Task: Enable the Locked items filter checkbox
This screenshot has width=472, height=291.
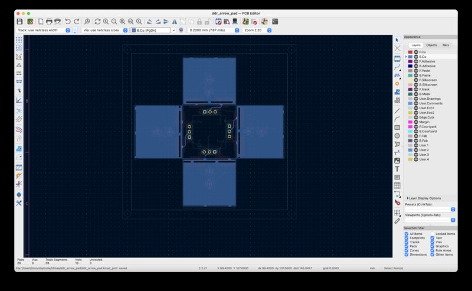Action: [432, 234]
